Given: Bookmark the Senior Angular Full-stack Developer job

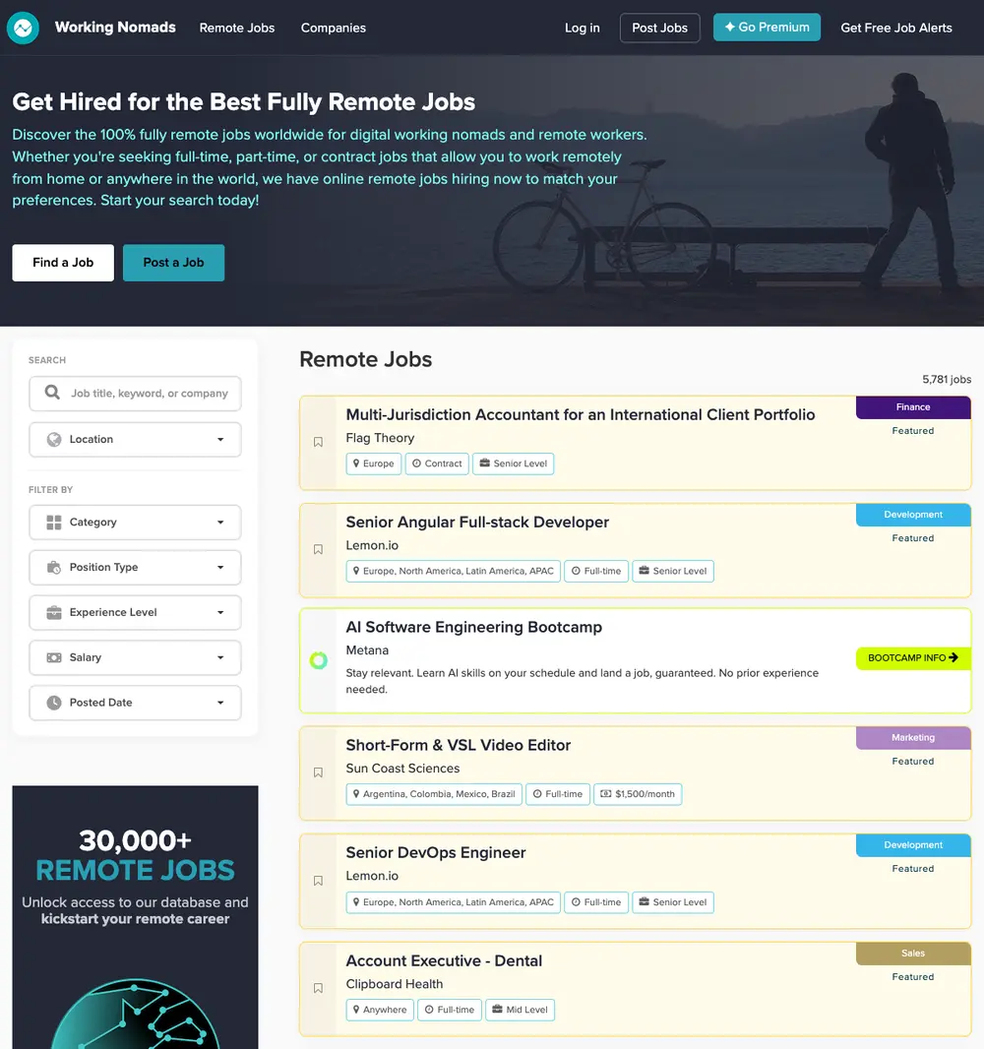Looking at the screenshot, I should tap(319, 549).
